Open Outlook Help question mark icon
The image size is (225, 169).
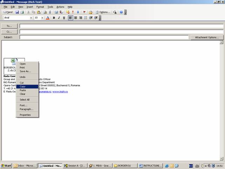(121, 12)
